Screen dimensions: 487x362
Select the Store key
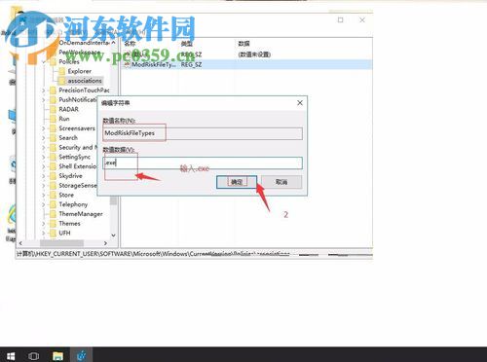click(x=66, y=195)
